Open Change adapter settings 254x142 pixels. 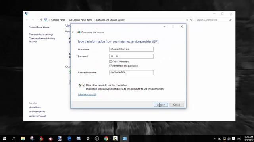pos(41,34)
